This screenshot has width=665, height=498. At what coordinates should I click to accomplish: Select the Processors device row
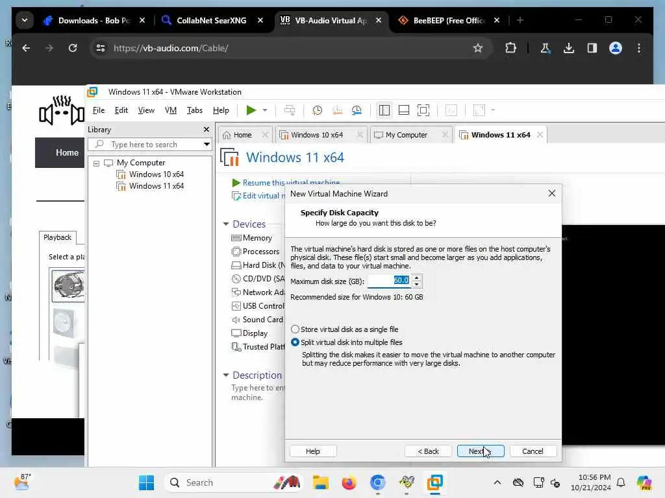click(255, 252)
